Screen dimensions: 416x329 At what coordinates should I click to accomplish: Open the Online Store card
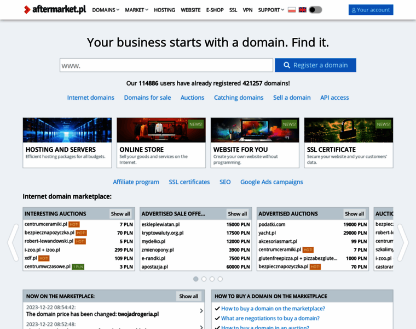pos(161,143)
